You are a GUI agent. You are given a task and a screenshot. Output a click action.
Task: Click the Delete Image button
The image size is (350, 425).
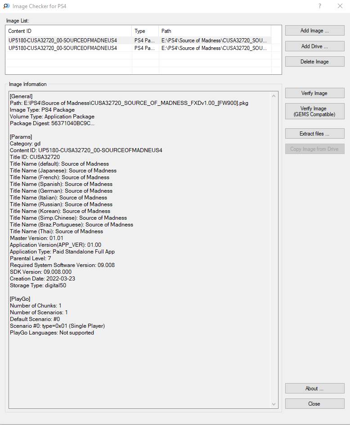314,62
